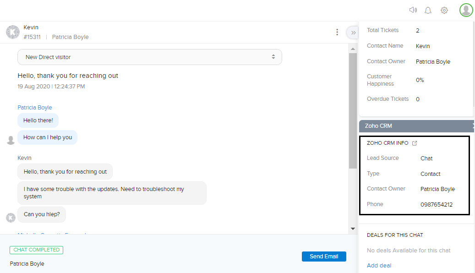This screenshot has width=475, height=273.
Task: Click Contact Owner value in Zoho CRM Info
Action: click(437, 189)
